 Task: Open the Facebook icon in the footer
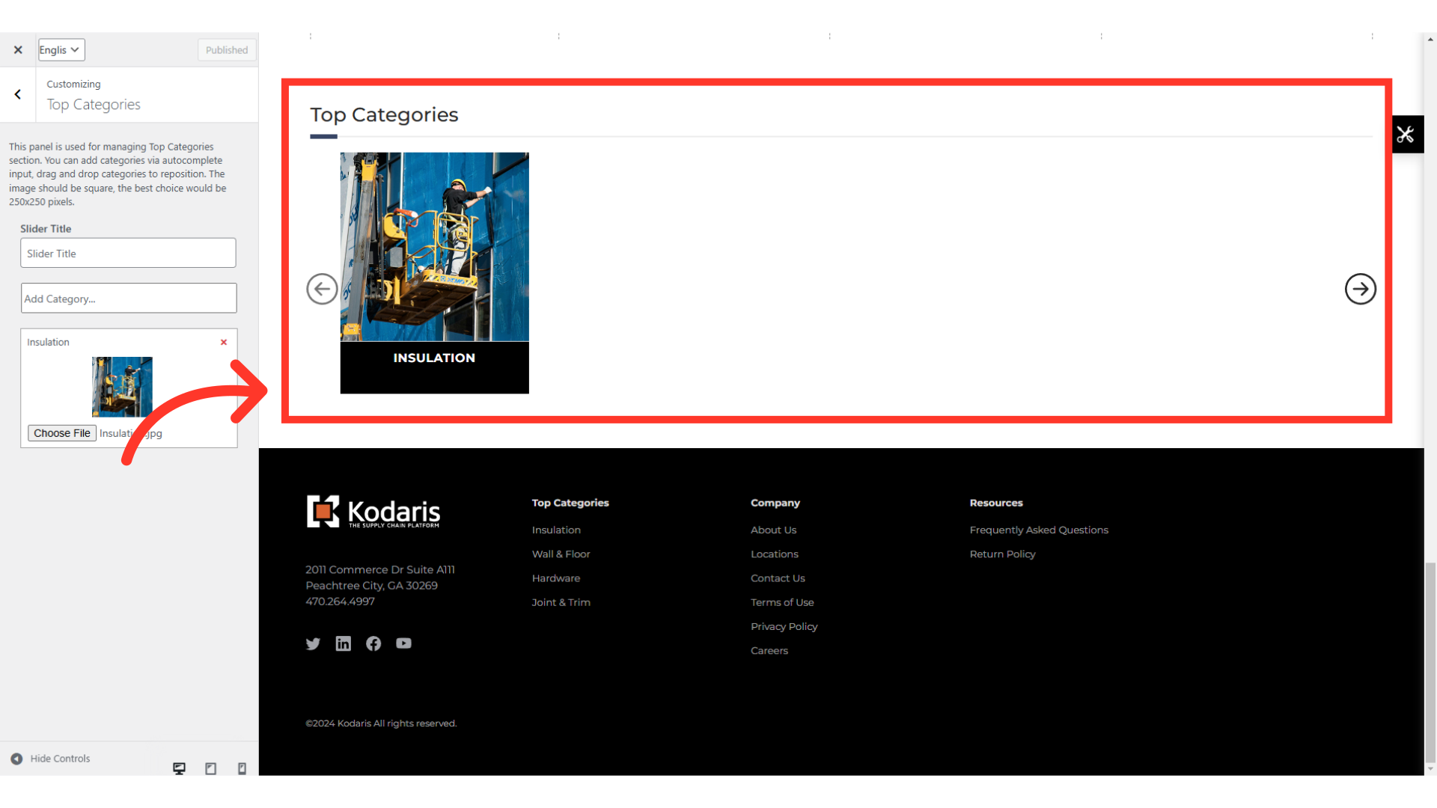point(373,643)
